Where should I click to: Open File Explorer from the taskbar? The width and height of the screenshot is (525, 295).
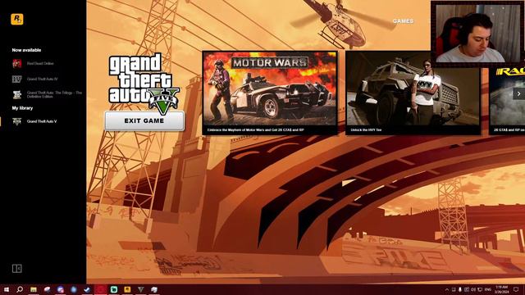(34, 289)
